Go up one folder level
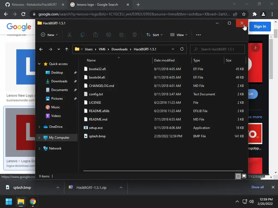The image size is (278, 208). tap(67, 49)
